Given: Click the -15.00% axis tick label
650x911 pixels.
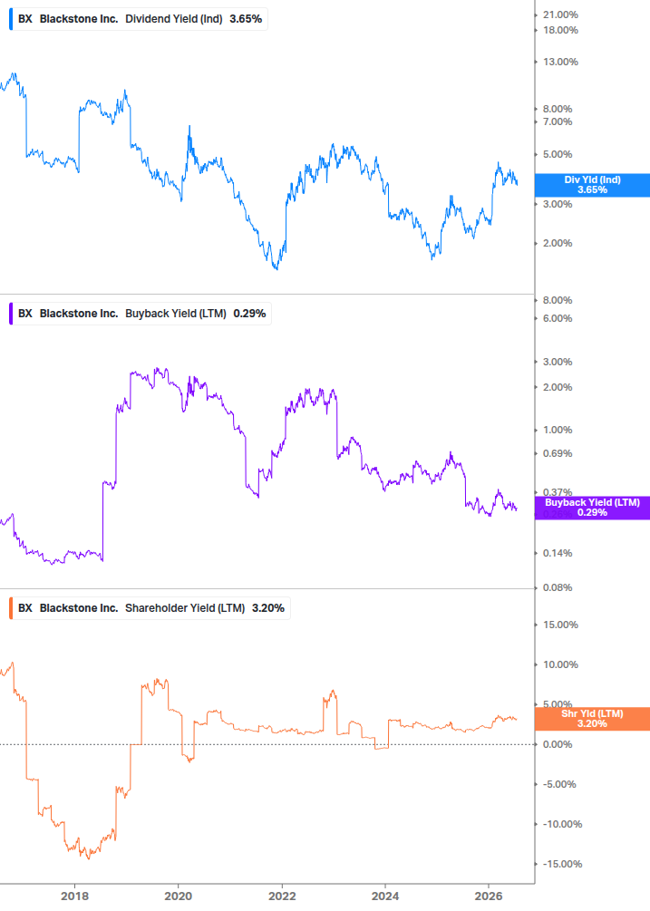Looking at the screenshot, I should (562, 864).
